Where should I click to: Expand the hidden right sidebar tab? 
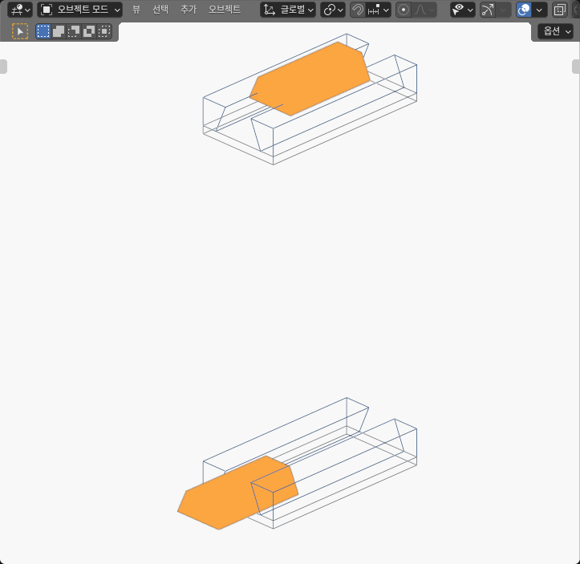click(576, 67)
